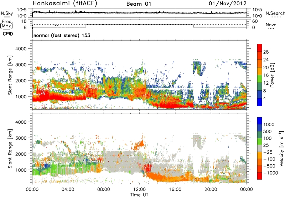Click the 16:00 time axis label
Viewport: 285px width, 197px height.
175,190
